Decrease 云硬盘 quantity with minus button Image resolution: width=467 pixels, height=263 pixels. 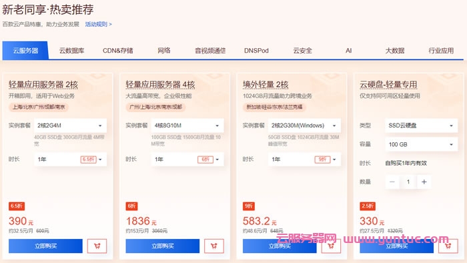[392, 182]
